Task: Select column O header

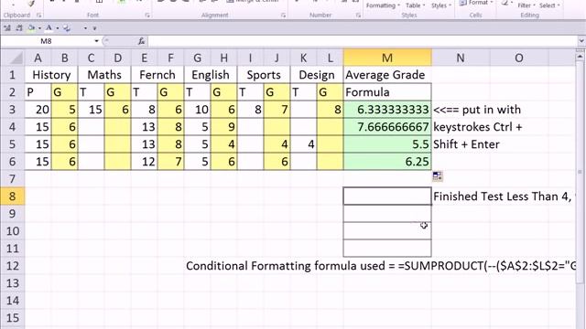Action: coord(519,58)
